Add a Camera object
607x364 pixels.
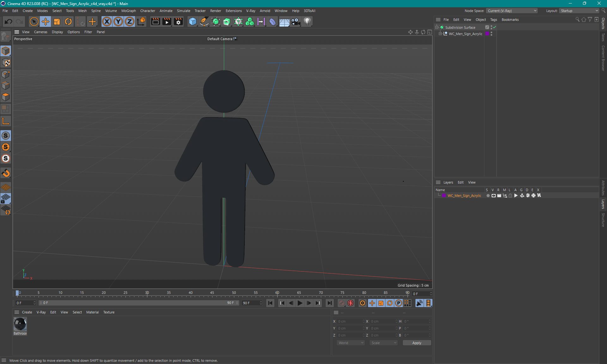[296, 21]
